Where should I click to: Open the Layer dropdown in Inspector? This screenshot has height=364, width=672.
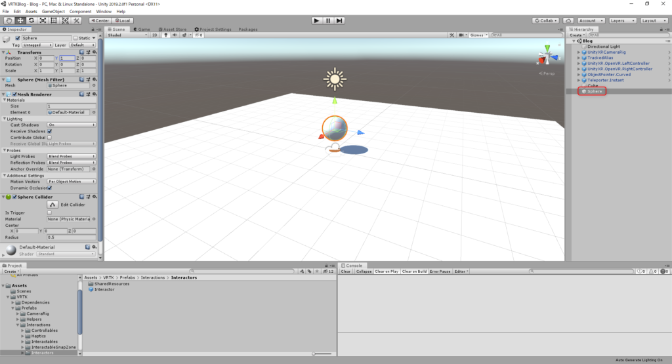point(82,45)
